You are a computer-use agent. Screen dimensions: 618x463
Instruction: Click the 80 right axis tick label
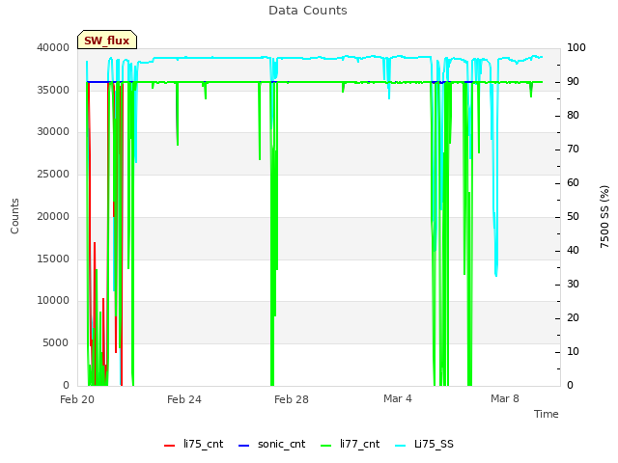pos(573,116)
